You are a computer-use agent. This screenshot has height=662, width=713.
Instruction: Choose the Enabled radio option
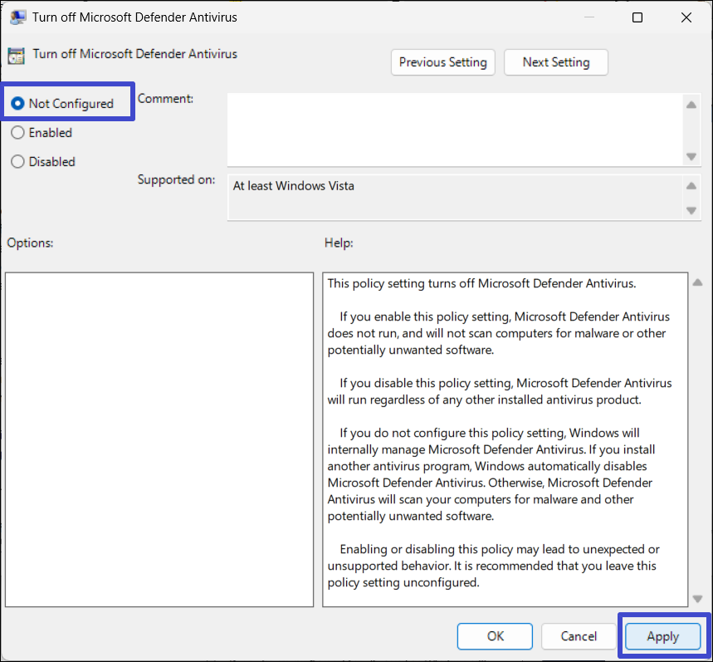pyautogui.click(x=17, y=133)
